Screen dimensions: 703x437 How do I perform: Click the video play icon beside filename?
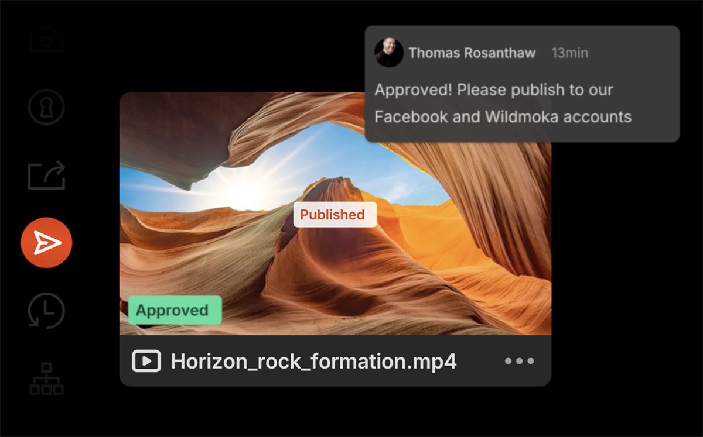(146, 361)
